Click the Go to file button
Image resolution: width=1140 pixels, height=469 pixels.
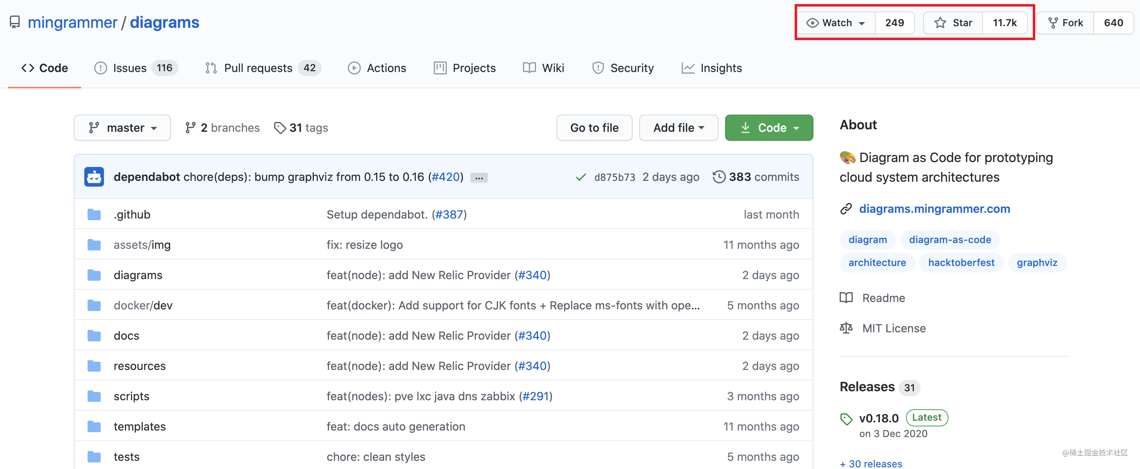[594, 127]
